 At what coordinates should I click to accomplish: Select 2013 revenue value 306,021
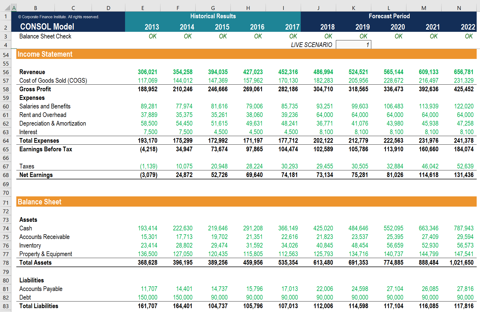[x=147, y=72]
